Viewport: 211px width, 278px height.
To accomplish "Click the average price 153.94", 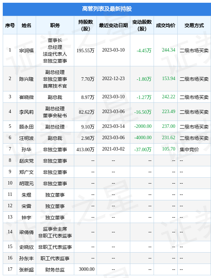I will click(x=169, y=79).
